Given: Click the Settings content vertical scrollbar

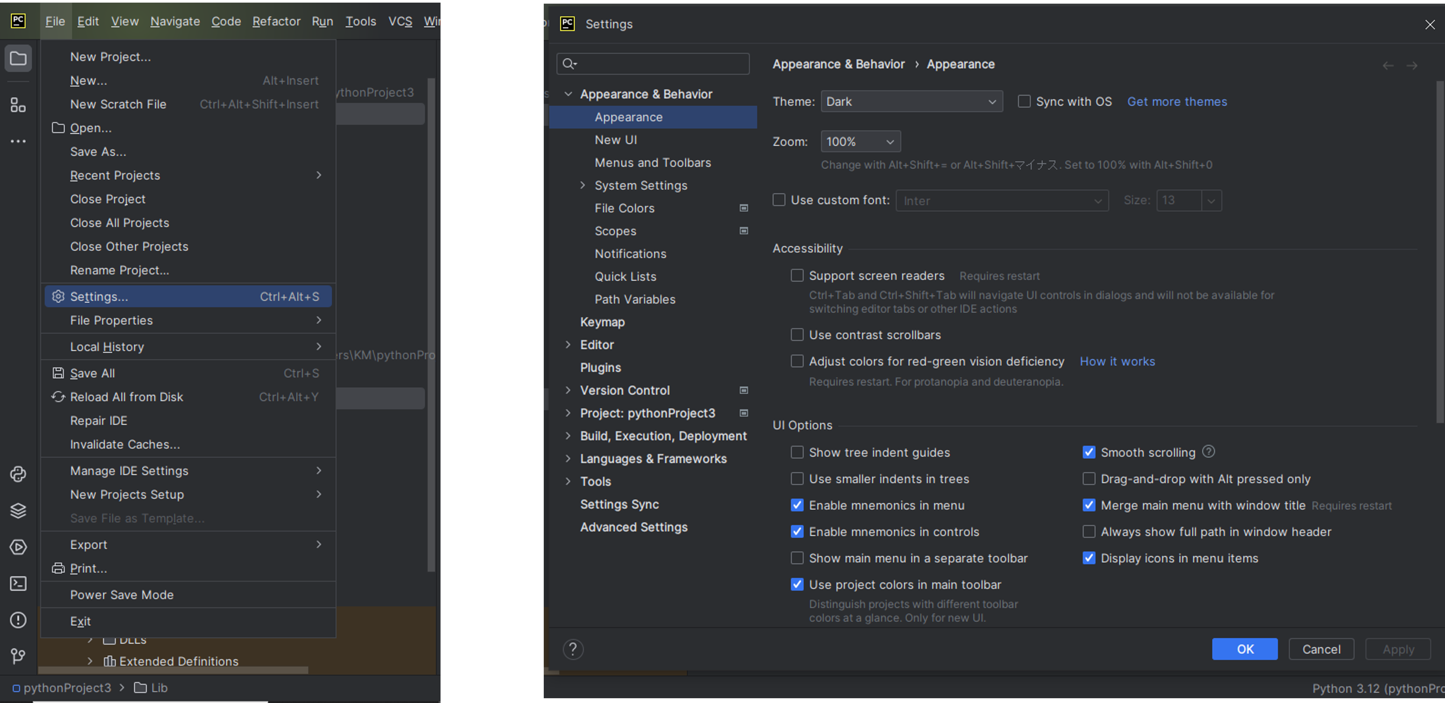Looking at the screenshot, I should (x=1439, y=252).
